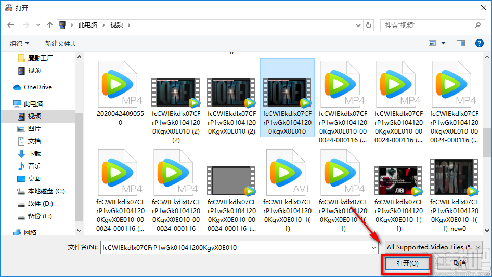Open 下载 folder in sidebar

click(x=29, y=153)
